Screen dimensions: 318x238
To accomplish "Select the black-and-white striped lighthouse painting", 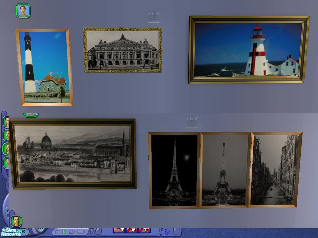I will coord(44,67).
